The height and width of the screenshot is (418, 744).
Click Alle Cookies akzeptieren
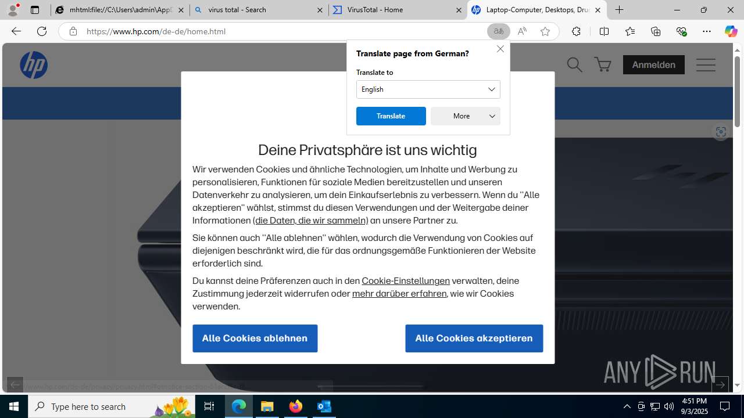[474, 338]
